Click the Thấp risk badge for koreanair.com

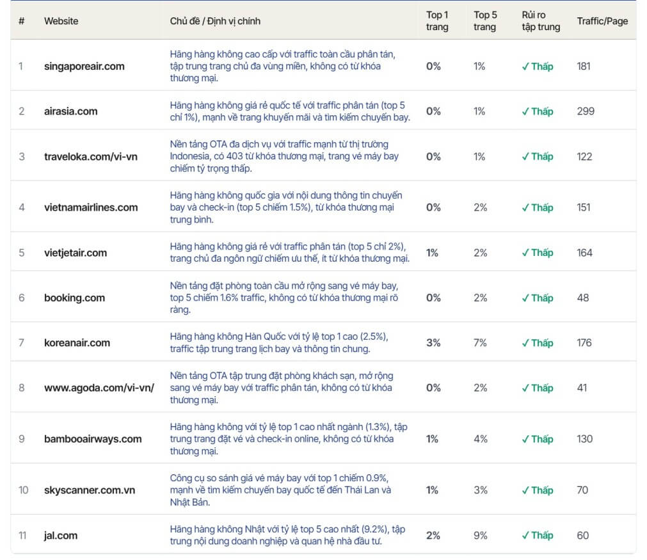pos(537,343)
